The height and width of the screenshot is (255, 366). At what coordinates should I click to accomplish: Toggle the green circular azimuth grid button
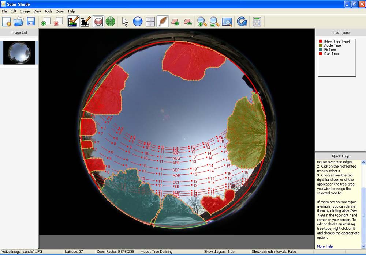coord(111,22)
